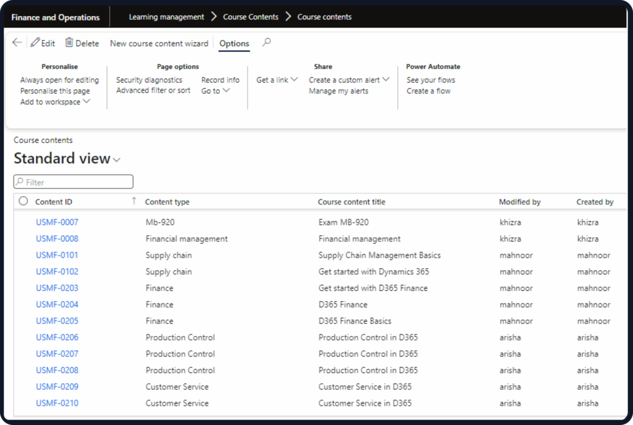Click Record info
633x425 pixels.
[x=221, y=80]
